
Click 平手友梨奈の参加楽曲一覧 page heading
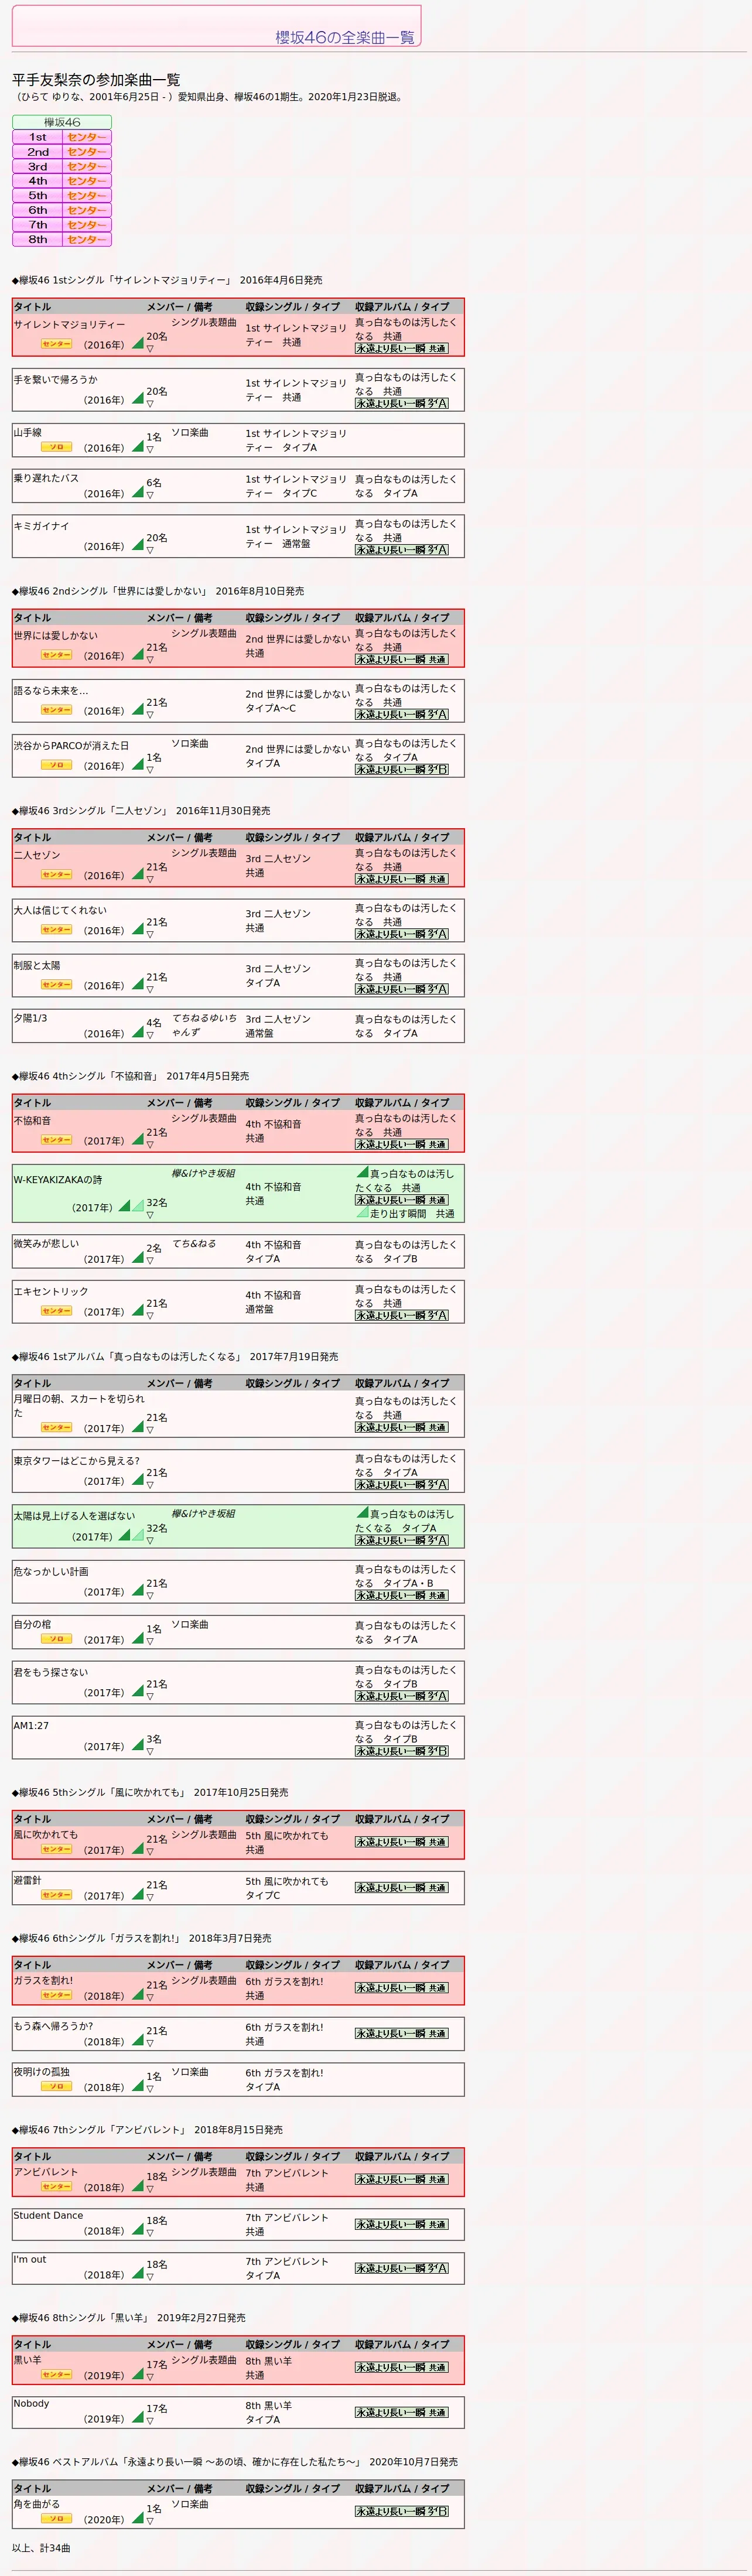[x=96, y=80]
